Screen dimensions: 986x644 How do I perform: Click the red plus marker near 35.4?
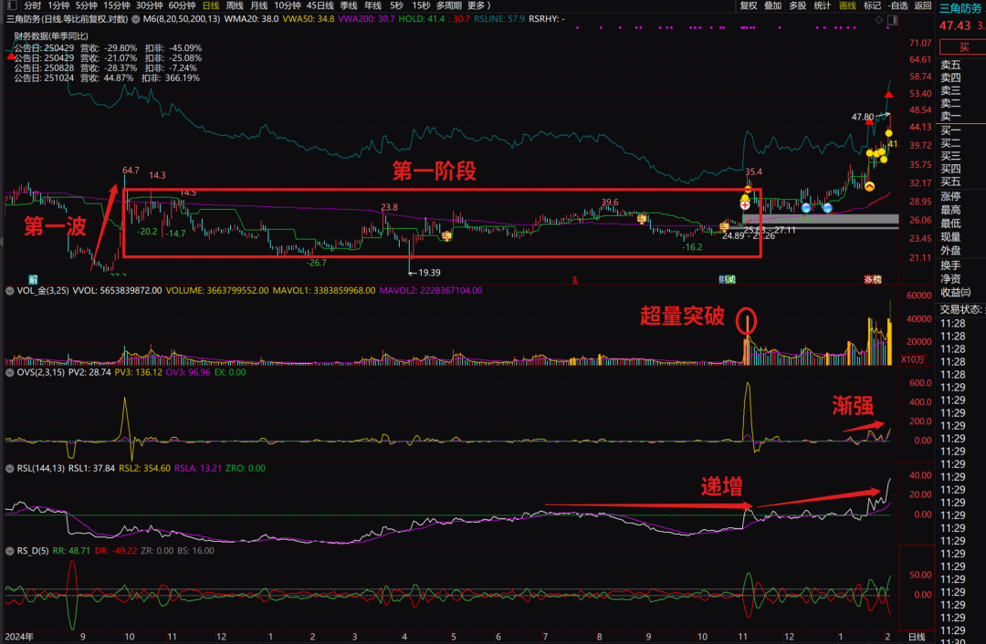coord(745,204)
